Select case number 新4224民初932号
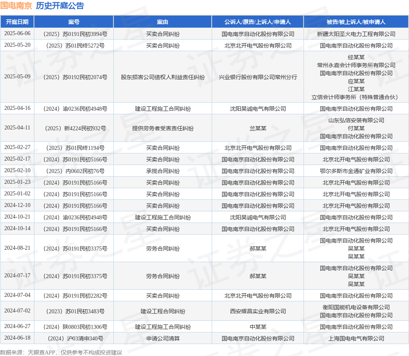 [x=75, y=128]
